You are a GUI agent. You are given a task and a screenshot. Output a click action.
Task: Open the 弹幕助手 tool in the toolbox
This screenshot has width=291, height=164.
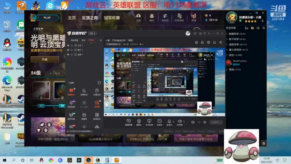pyautogui.click(x=71, y=92)
